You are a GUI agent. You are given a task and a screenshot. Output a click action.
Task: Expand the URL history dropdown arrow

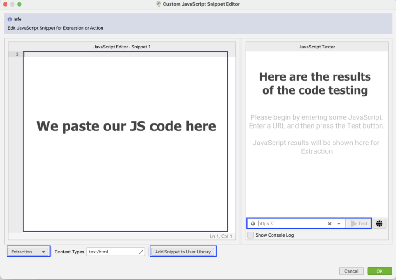click(x=339, y=224)
